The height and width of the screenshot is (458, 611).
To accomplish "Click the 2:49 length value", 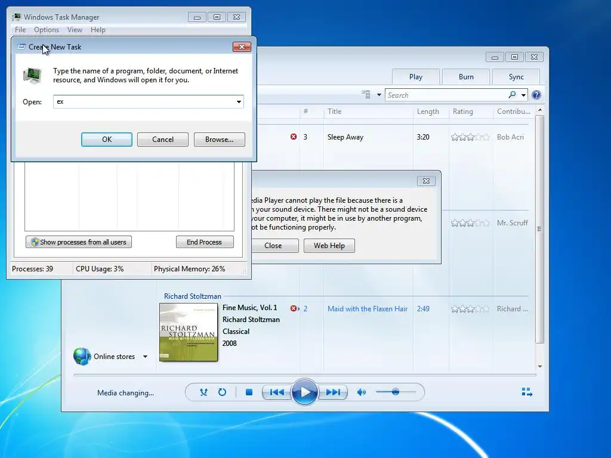I will tap(423, 309).
